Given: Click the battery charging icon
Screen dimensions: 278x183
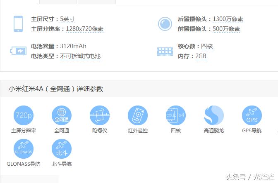Looking at the screenshot, I should [18, 51].
